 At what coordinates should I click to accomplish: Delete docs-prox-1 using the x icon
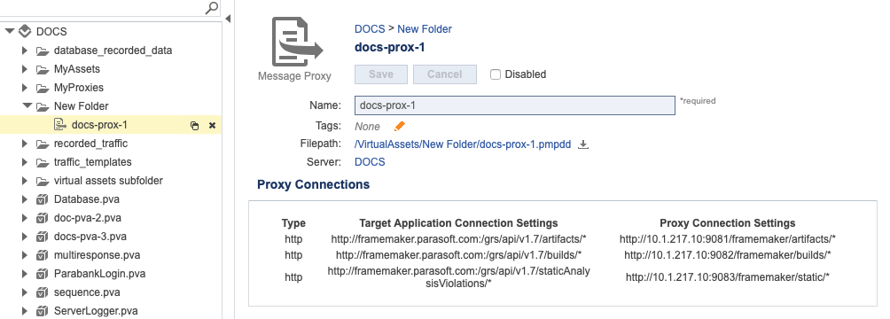[212, 126]
